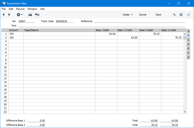Select account cell 100 in row 2
194x128 pixels.
click(x=16, y=37)
